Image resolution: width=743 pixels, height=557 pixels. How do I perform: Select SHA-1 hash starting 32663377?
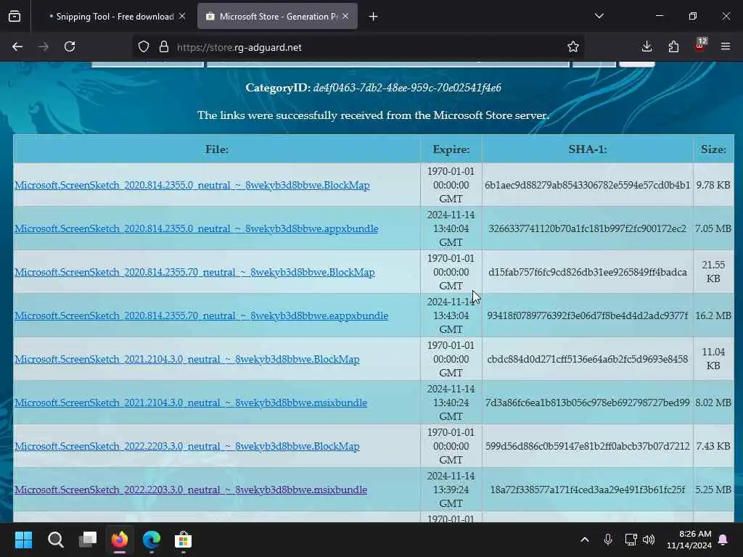[587, 228]
